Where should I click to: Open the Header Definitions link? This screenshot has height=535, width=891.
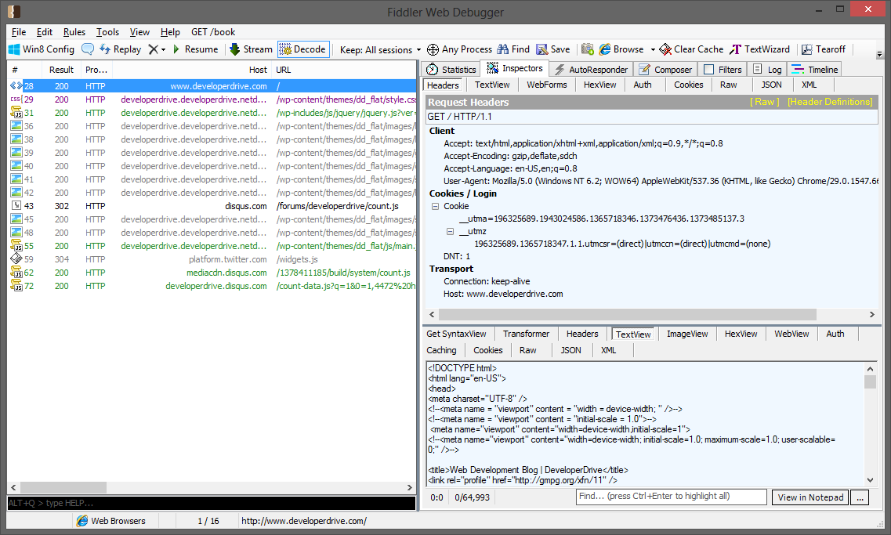[x=830, y=102]
